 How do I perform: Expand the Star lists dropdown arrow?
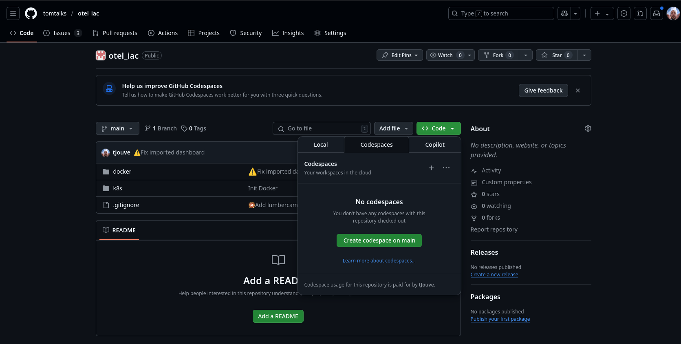click(x=584, y=55)
